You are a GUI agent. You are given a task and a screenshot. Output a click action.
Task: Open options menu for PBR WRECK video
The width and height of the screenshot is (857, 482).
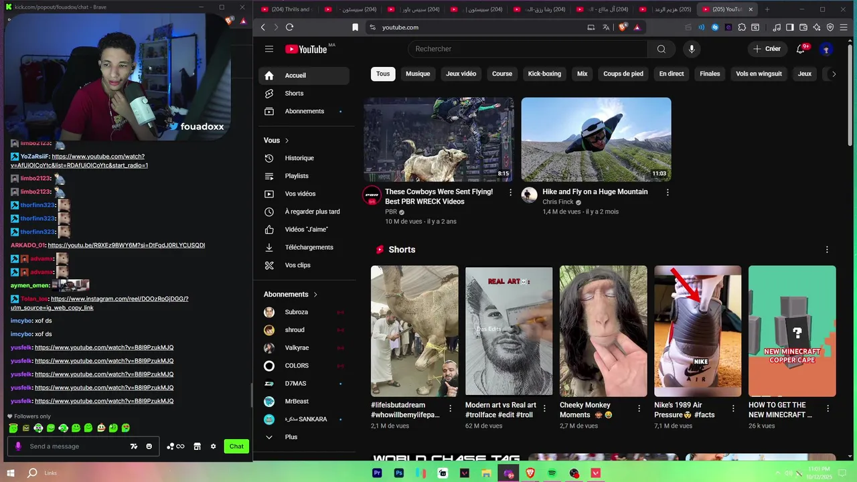(x=510, y=192)
